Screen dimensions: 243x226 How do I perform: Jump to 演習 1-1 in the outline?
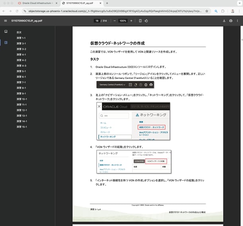(x=21, y=38)
